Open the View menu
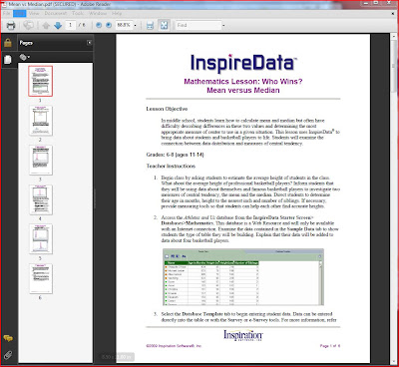 pyautogui.click(x=34, y=13)
